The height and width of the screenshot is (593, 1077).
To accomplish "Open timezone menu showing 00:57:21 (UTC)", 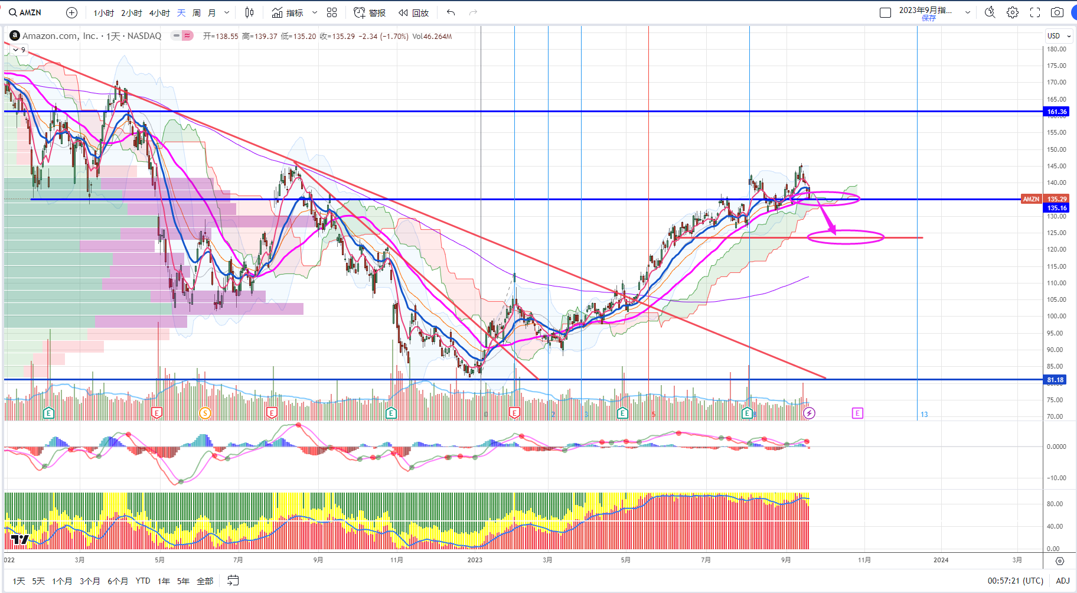I will tap(1016, 581).
